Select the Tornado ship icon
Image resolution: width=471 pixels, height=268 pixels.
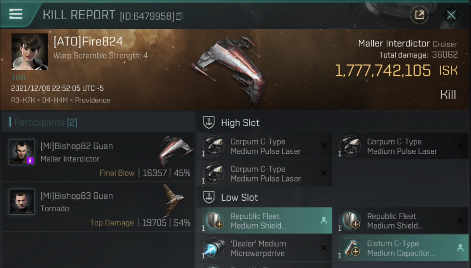(173, 200)
